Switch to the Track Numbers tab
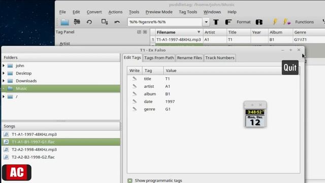 [x=220, y=57]
